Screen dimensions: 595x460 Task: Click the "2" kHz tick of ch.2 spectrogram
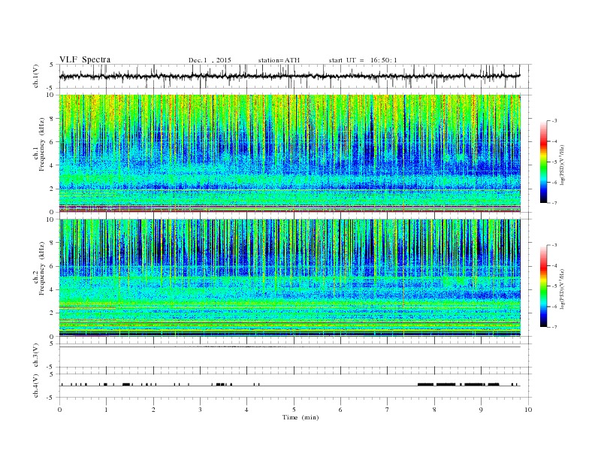(52, 313)
